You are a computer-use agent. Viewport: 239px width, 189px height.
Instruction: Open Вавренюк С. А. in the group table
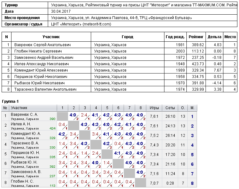pos(25,115)
